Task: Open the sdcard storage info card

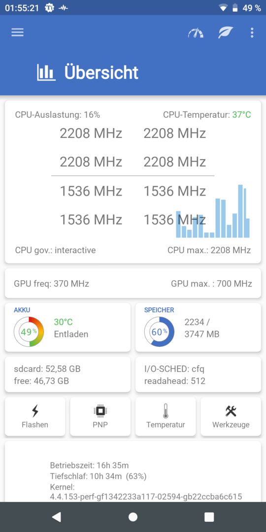Action: [x=67, y=374]
